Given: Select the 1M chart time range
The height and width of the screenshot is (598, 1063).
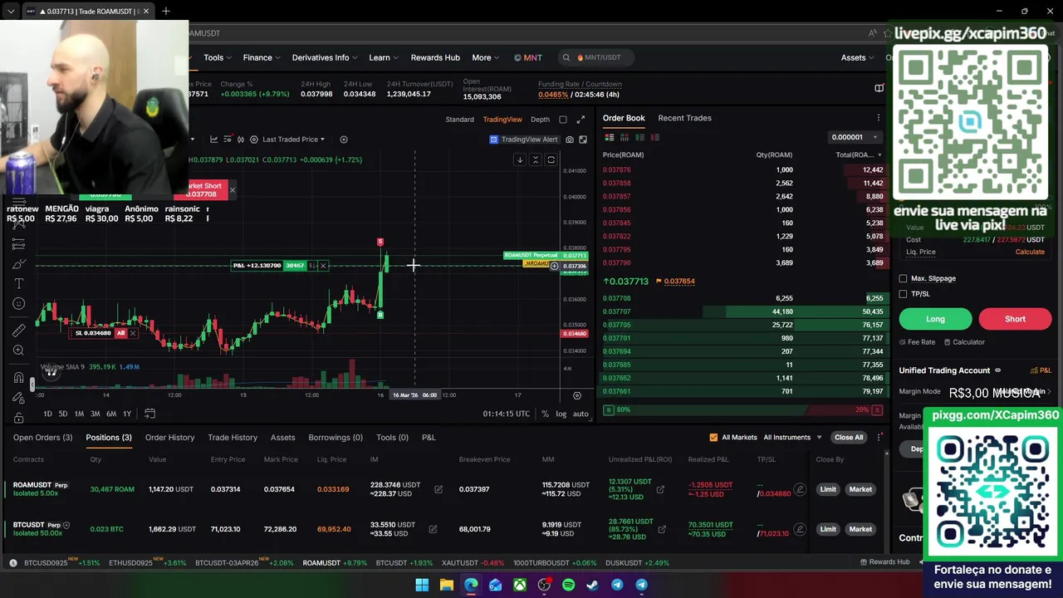Looking at the screenshot, I should [x=79, y=414].
